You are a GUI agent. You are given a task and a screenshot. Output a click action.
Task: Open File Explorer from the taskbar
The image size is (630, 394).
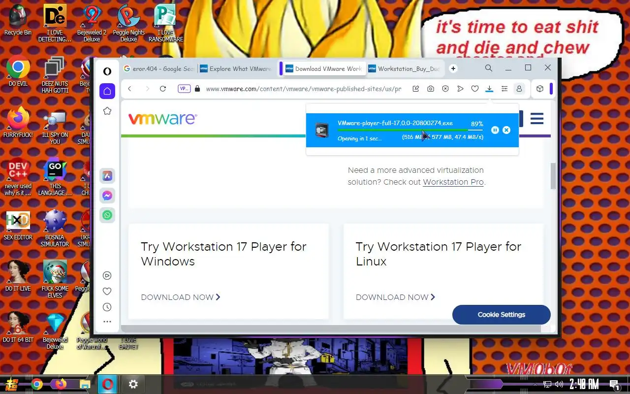(x=85, y=384)
